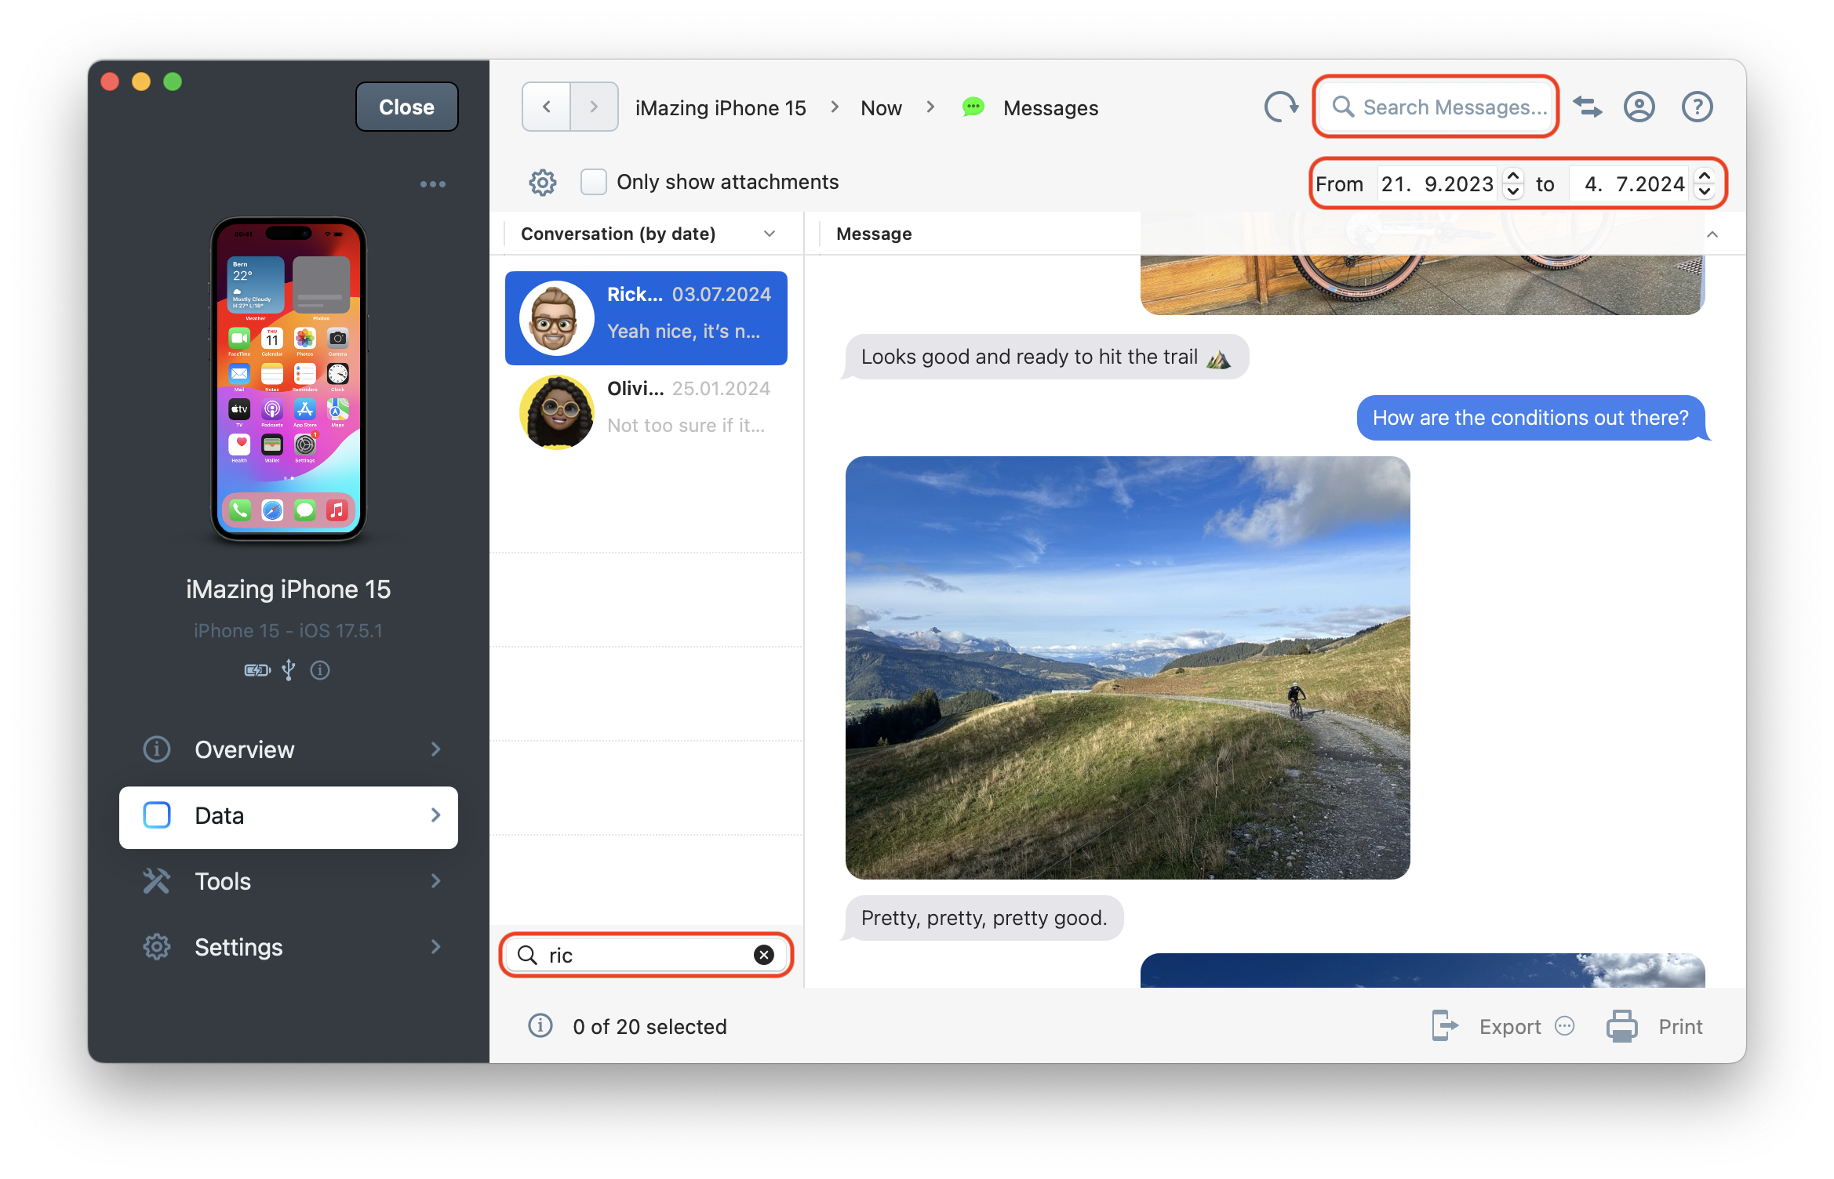Click 'Looks good and ready to hit the trail' message

(1045, 357)
